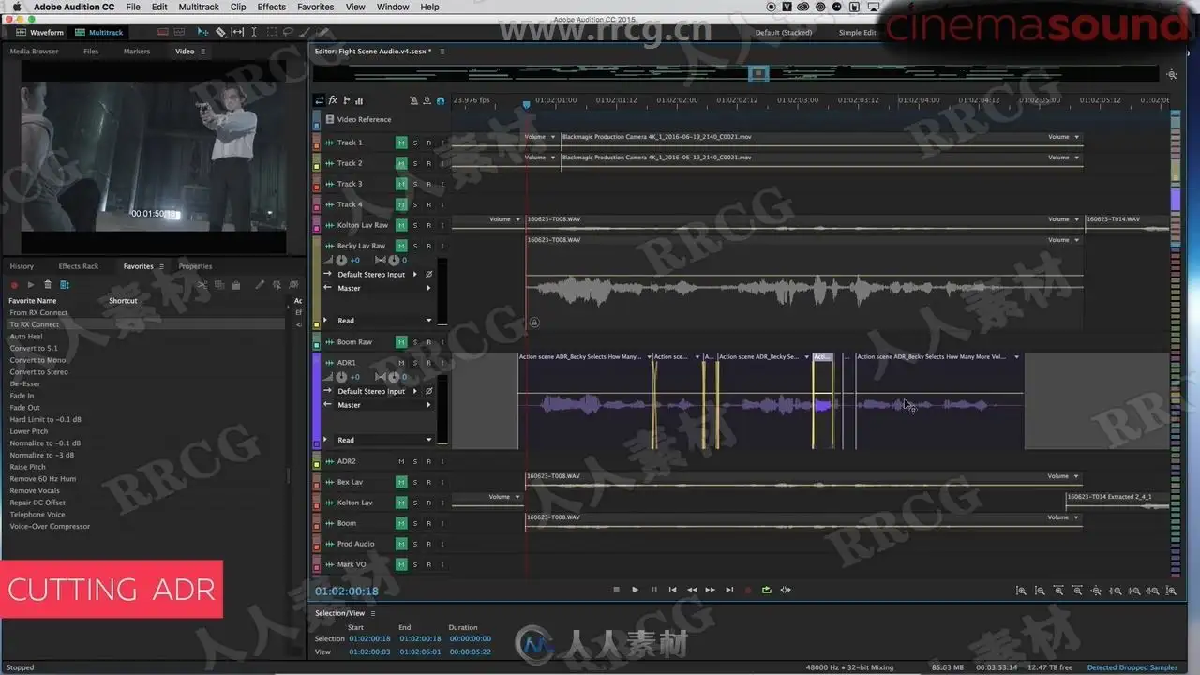
Task: Switch to the Media Browser tab
Action: coord(34,52)
